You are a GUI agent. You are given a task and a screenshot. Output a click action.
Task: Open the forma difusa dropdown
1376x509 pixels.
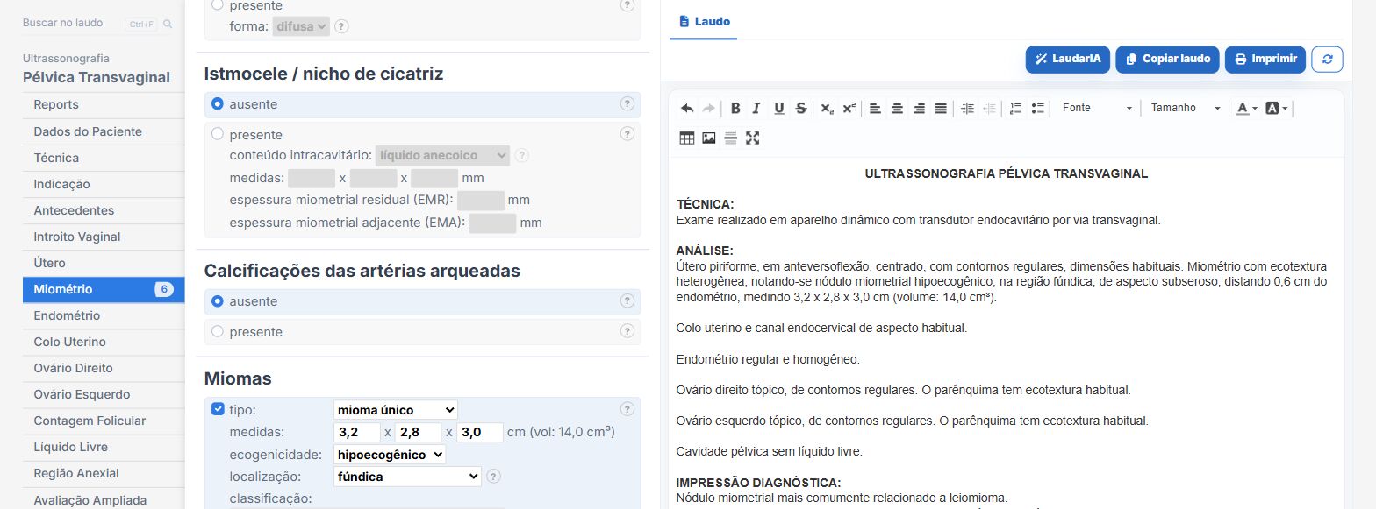tap(301, 26)
